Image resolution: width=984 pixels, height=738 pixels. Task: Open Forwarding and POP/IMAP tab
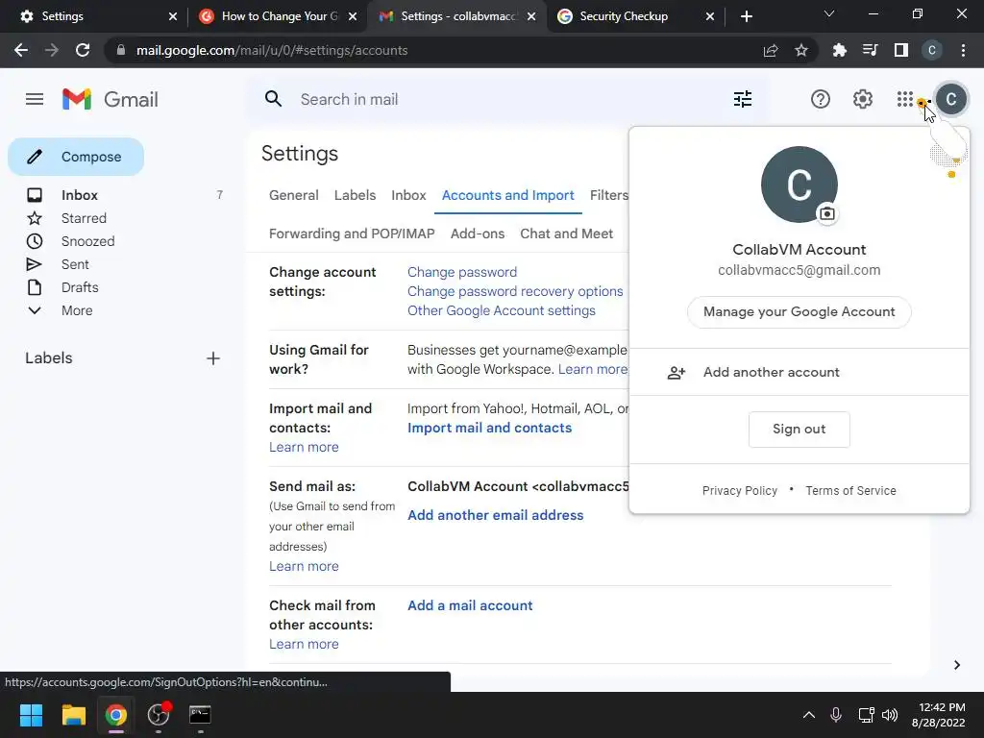click(352, 234)
